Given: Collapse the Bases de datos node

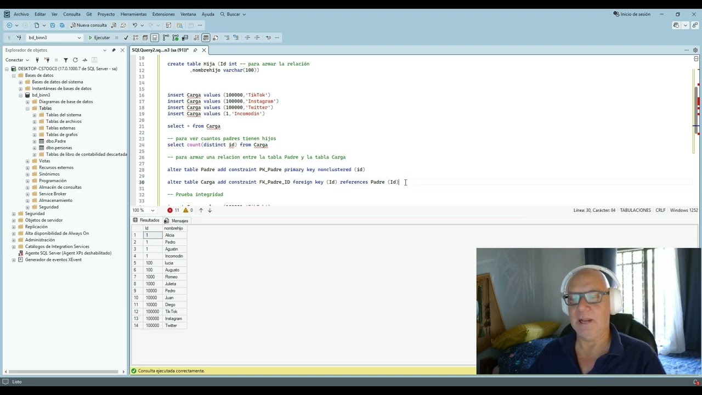Looking at the screenshot, I should [x=14, y=75].
